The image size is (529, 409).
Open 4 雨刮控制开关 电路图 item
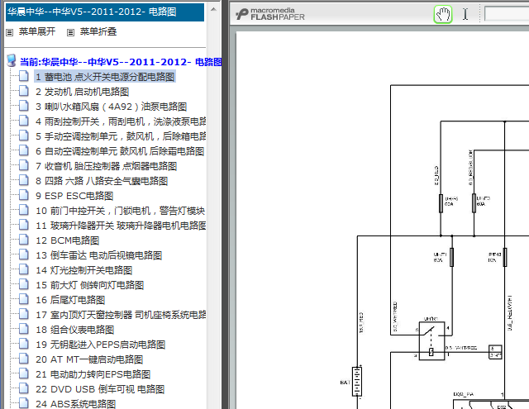121,121
